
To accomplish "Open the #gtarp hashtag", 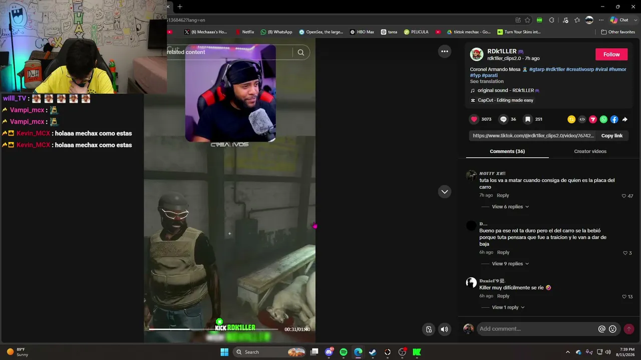I will (x=536, y=69).
